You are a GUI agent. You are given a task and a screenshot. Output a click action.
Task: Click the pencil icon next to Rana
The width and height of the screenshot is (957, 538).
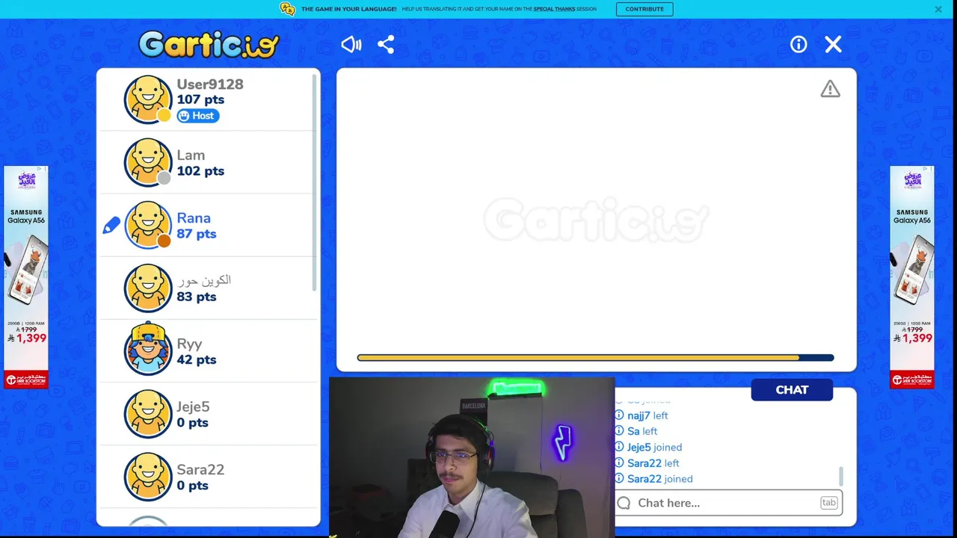111,225
